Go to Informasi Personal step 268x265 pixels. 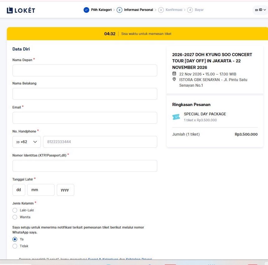click(x=139, y=10)
